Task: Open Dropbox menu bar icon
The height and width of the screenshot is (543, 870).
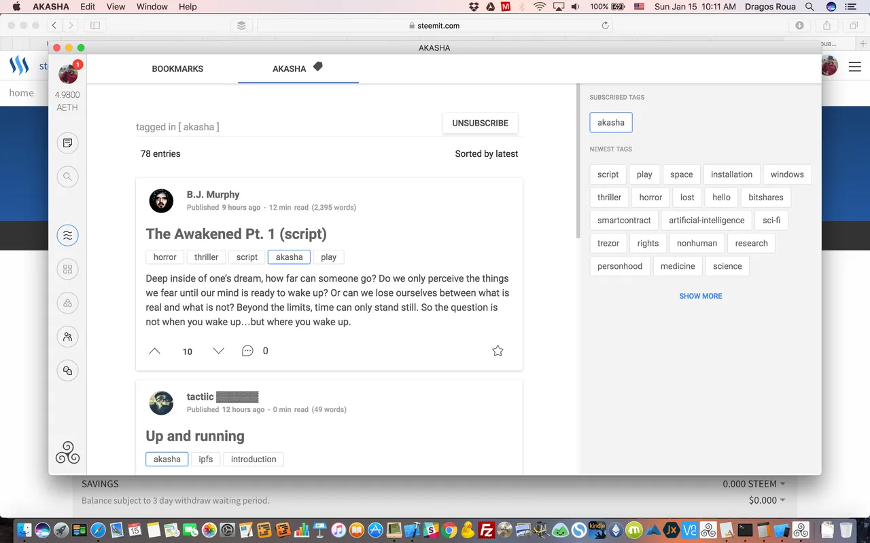Action: [474, 7]
